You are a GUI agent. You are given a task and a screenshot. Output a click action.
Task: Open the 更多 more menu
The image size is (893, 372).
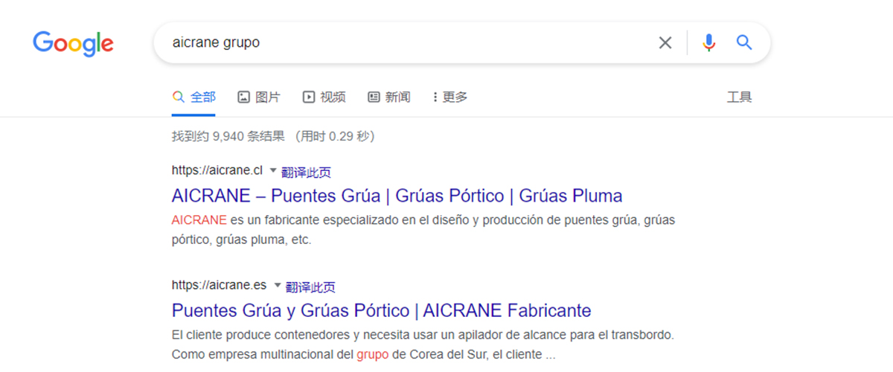(450, 97)
